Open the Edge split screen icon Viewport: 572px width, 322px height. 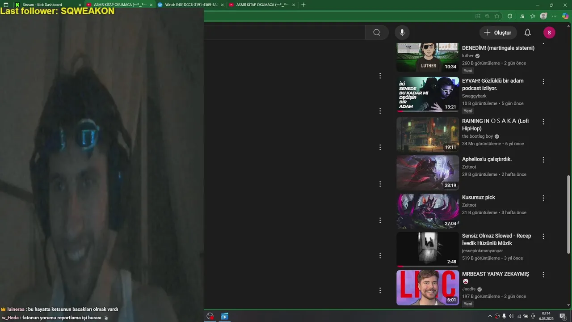[478, 16]
